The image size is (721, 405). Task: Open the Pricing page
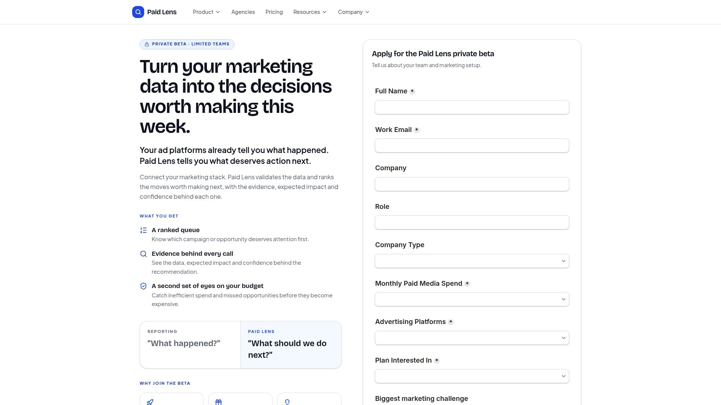pyautogui.click(x=274, y=12)
